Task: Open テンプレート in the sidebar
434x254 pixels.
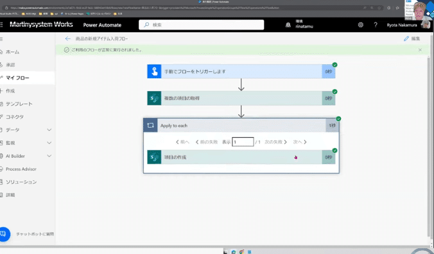Action: (19, 104)
